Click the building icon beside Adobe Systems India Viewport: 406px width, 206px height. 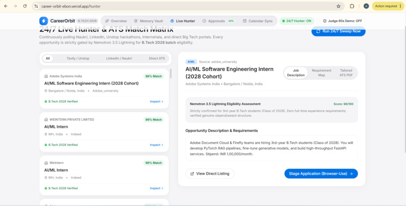click(x=46, y=77)
